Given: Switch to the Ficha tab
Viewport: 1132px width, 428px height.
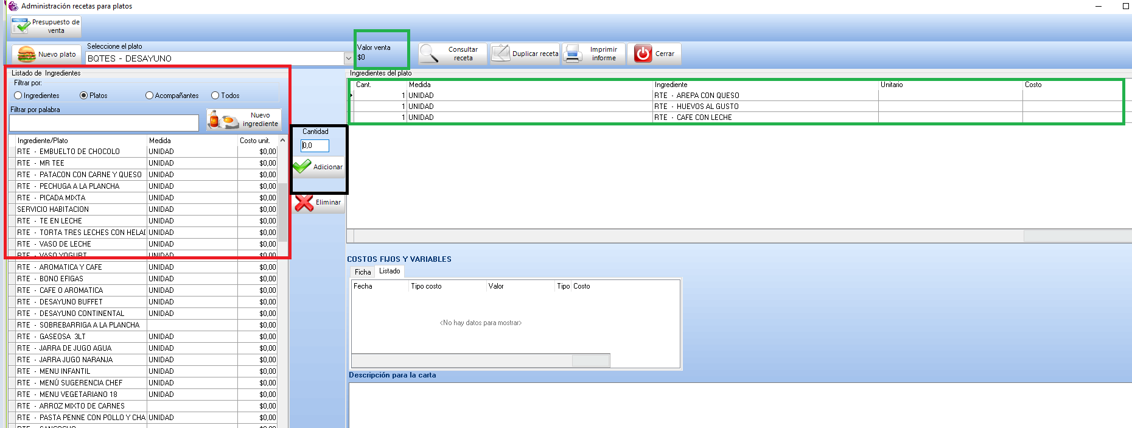Looking at the screenshot, I should [x=363, y=272].
